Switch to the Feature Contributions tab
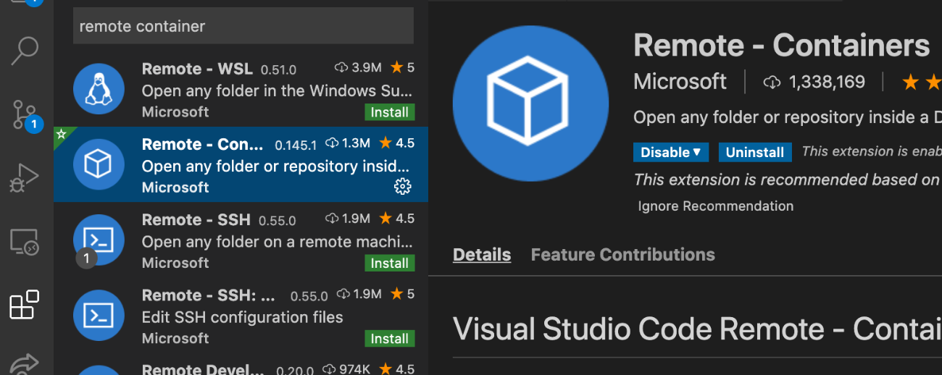 pyautogui.click(x=622, y=255)
